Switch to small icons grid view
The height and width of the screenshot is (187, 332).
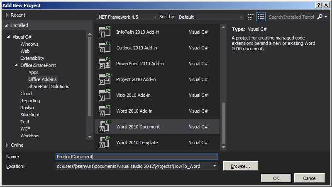251,17
